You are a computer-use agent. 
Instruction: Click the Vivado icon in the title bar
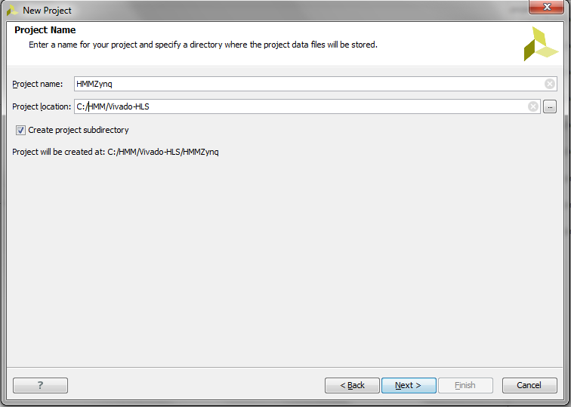[x=12, y=11]
